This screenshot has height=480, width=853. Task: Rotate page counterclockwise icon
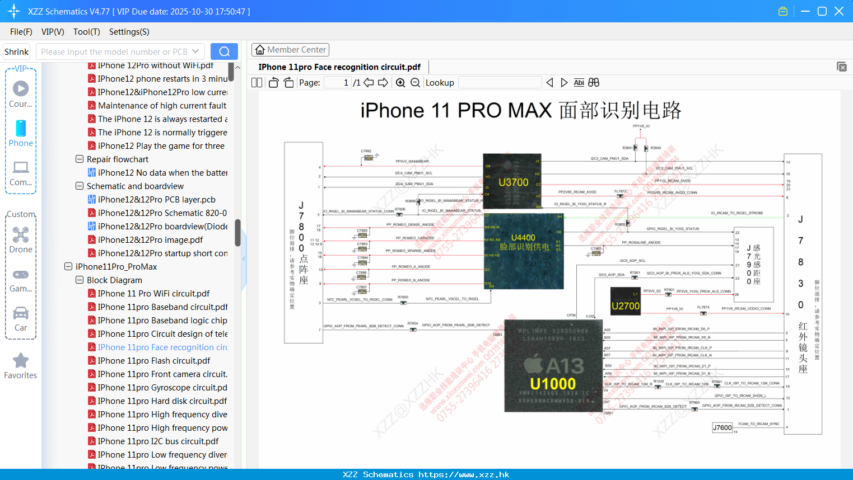click(273, 83)
